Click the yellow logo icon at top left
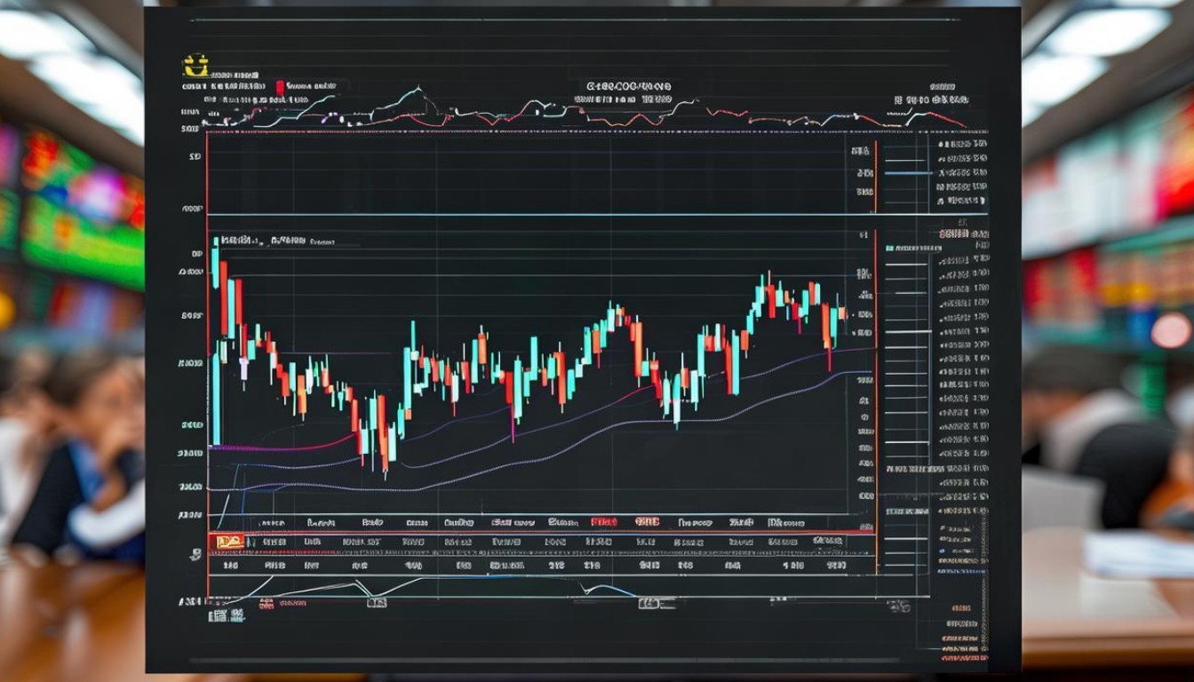The image size is (1194, 682). pyautogui.click(x=195, y=66)
